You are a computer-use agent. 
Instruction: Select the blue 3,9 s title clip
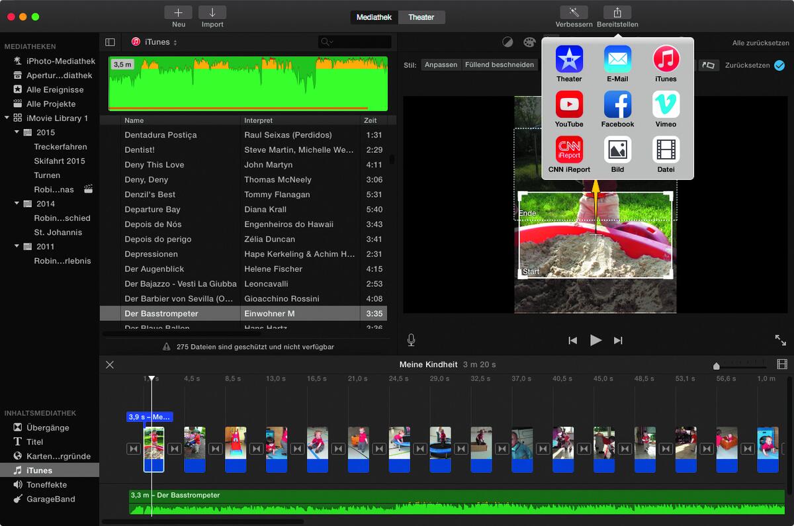pyautogui.click(x=150, y=417)
